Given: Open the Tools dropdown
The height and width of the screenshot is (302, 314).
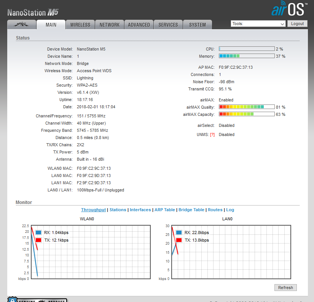Looking at the screenshot, I should (258, 24).
